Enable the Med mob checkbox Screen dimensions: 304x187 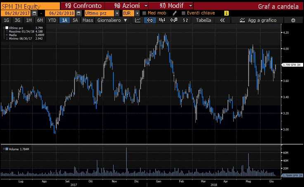144,13
